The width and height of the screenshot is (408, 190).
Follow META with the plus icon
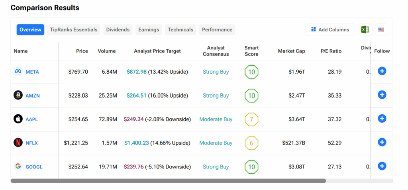point(382,71)
